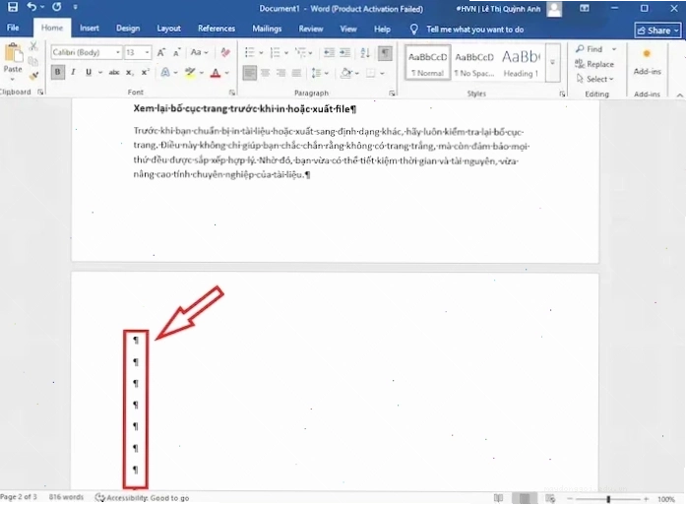686x505 pixels.
Task: Adjust the zoom slider handle
Action: click(x=608, y=499)
